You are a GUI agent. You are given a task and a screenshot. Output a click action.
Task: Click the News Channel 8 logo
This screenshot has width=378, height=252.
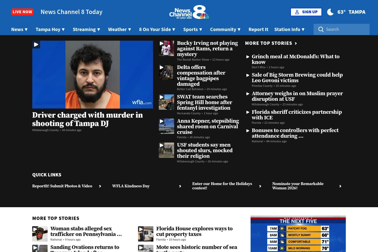(x=189, y=12)
